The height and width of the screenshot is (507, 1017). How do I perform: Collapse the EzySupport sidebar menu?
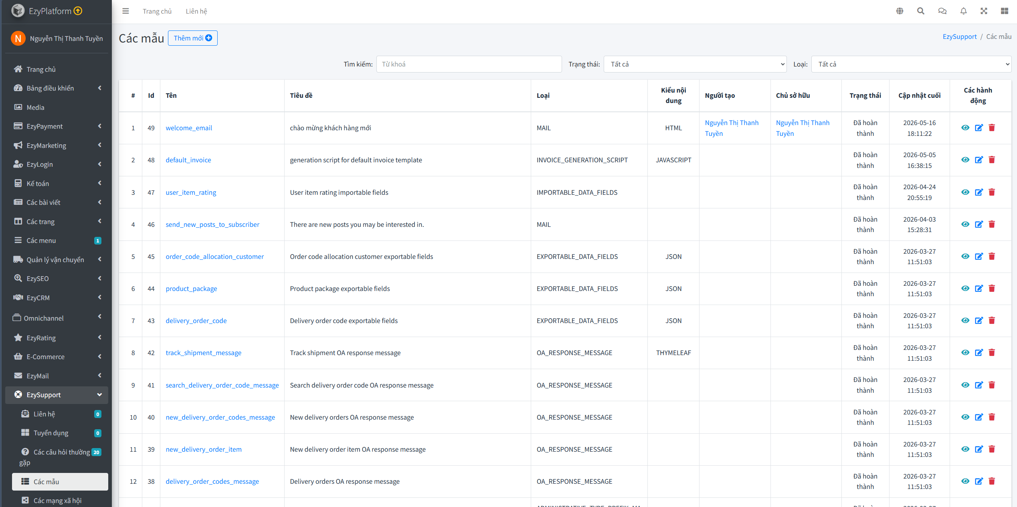pos(57,395)
